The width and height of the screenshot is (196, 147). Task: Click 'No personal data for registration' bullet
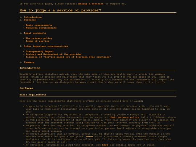tap(100, 128)
